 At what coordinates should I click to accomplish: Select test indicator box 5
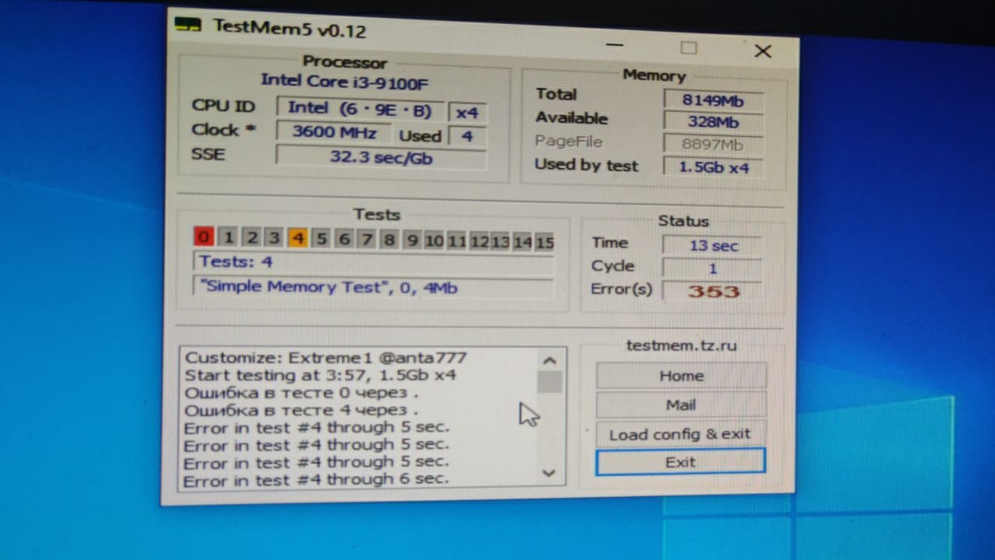point(321,238)
